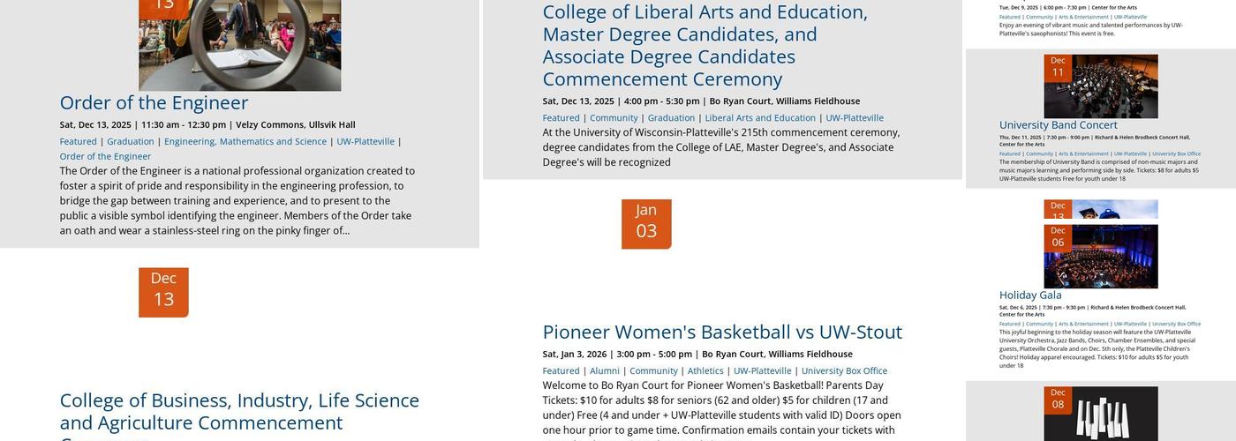This screenshot has width=1236, height=441.
Task: Click Graduation tag under Order of the Engineer
Action: tap(131, 141)
